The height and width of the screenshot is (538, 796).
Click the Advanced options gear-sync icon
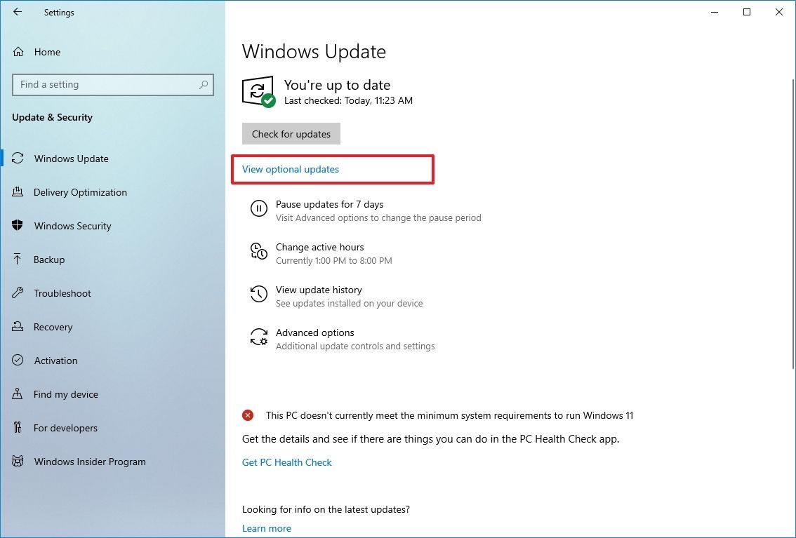coord(259,337)
